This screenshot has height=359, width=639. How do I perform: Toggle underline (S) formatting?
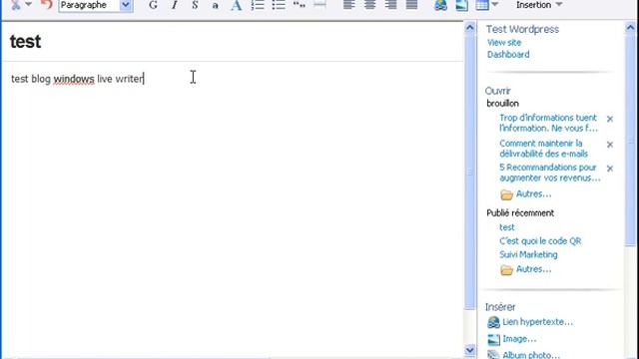pos(195,5)
